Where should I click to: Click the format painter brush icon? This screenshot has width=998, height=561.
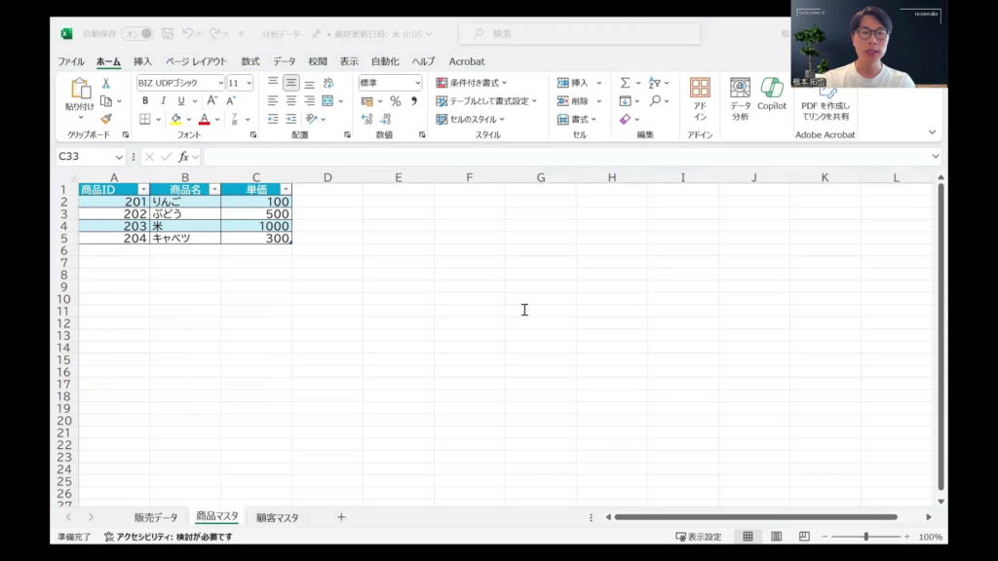tap(106, 119)
